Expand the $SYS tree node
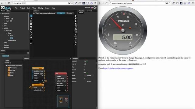The image size is (195, 109). [x=9, y=35]
